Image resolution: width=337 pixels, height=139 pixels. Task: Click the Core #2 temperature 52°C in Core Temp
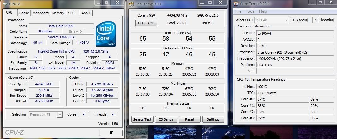[x=283, y=112]
